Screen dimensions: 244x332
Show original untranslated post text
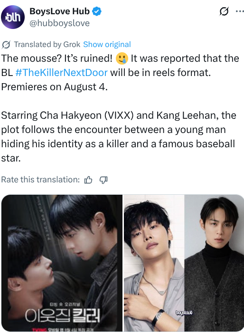[x=107, y=45]
